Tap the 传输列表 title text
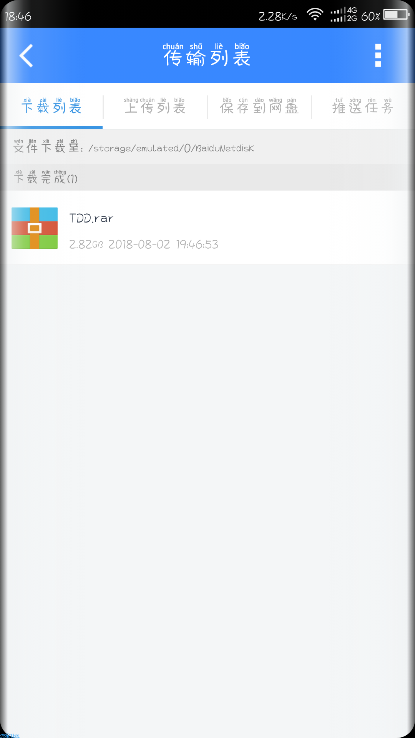Screen dimensions: 415x738 (207, 55)
